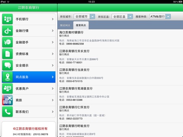Open the 搜索种类 ATM&银行 dropdown
The image size is (183, 137).
pyautogui.click(x=160, y=16)
